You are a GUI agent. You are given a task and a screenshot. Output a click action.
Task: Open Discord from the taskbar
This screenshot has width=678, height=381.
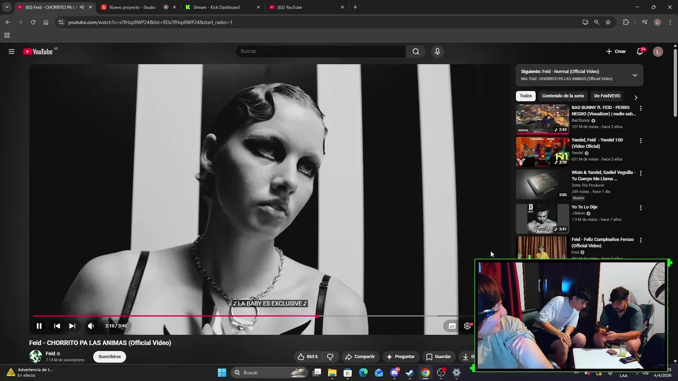click(x=394, y=373)
